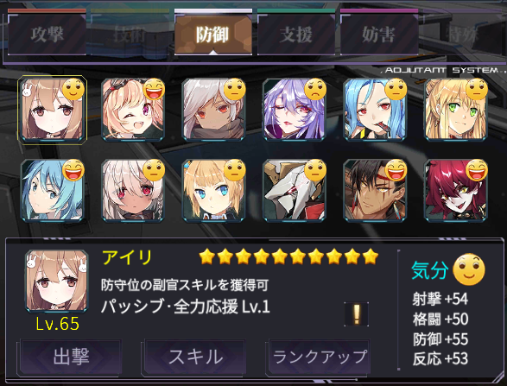Select the white mecha robot adjutant portrait
The image size is (507, 386).
(x=295, y=191)
